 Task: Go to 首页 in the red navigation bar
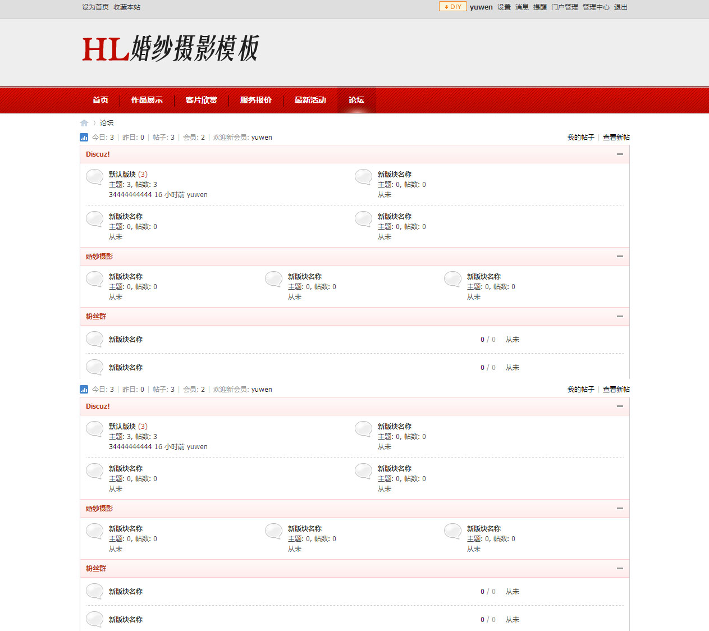click(x=100, y=100)
